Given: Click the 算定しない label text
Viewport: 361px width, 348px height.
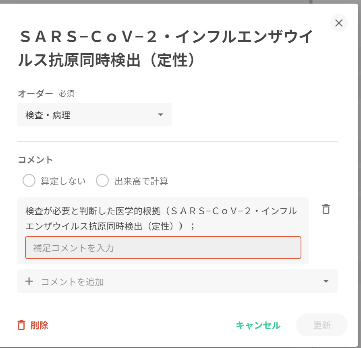Looking at the screenshot, I should (63, 181).
